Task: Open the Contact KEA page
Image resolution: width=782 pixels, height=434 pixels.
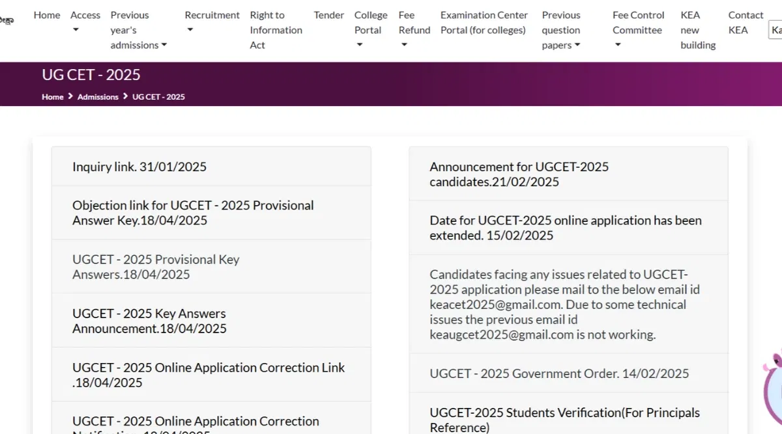Action: click(746, 22)
